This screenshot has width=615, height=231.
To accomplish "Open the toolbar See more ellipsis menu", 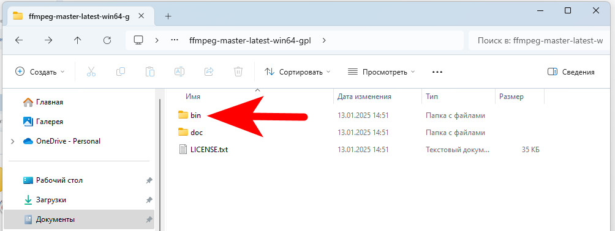I will (437, 72).
